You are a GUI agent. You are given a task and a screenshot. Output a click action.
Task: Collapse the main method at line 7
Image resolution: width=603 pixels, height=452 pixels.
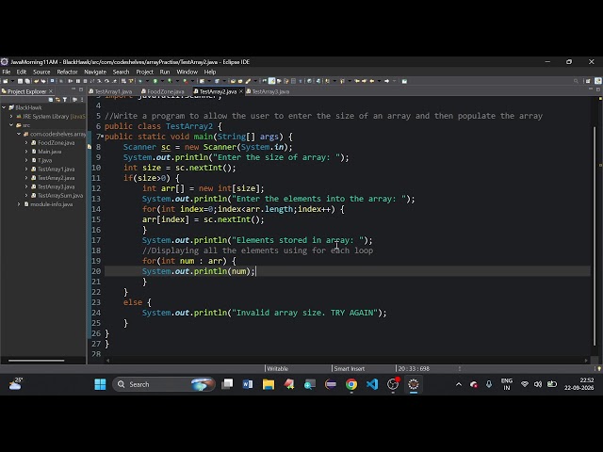[x=103, y=137]
